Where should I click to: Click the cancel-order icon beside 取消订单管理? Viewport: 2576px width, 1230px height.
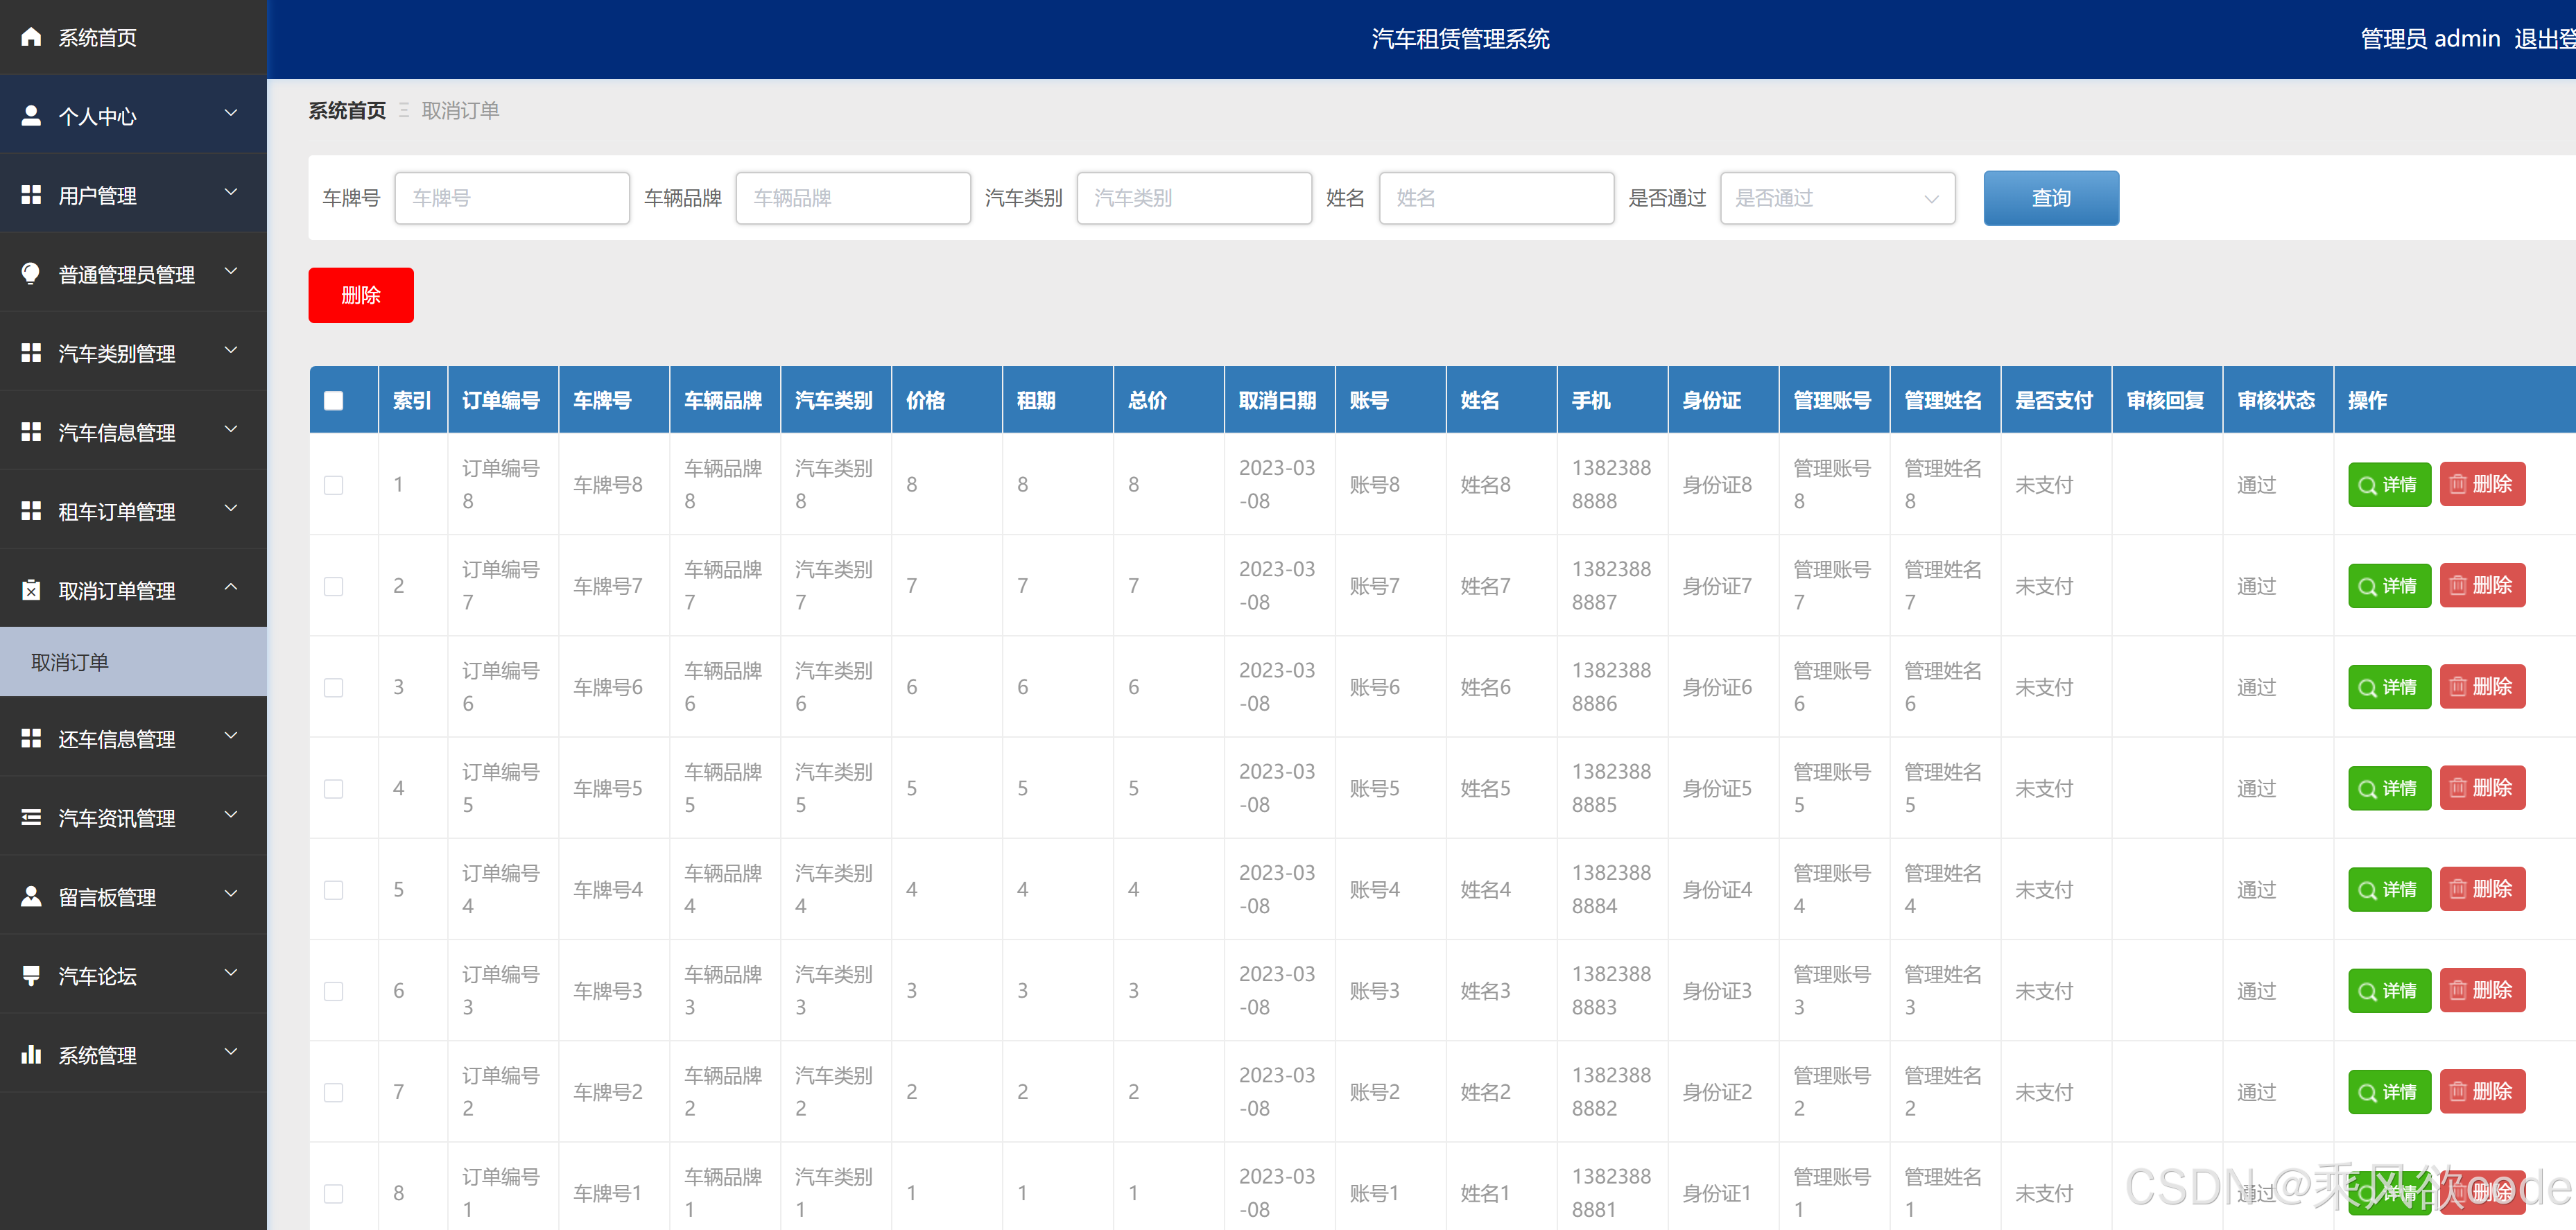[x=31, y=590]
